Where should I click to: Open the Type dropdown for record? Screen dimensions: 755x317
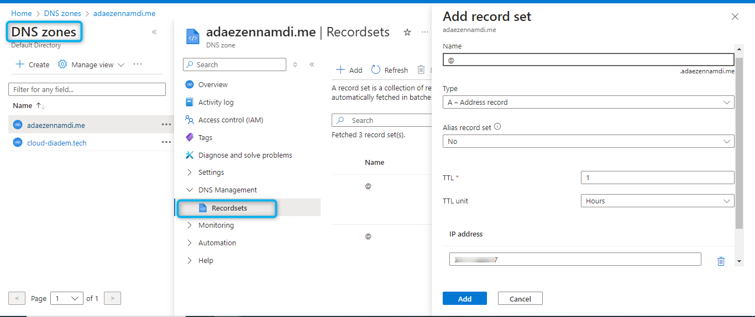coord(588,102)
